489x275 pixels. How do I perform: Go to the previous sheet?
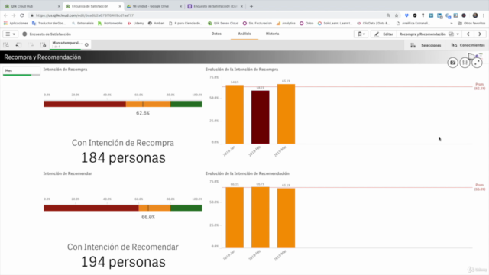(468, 34)
